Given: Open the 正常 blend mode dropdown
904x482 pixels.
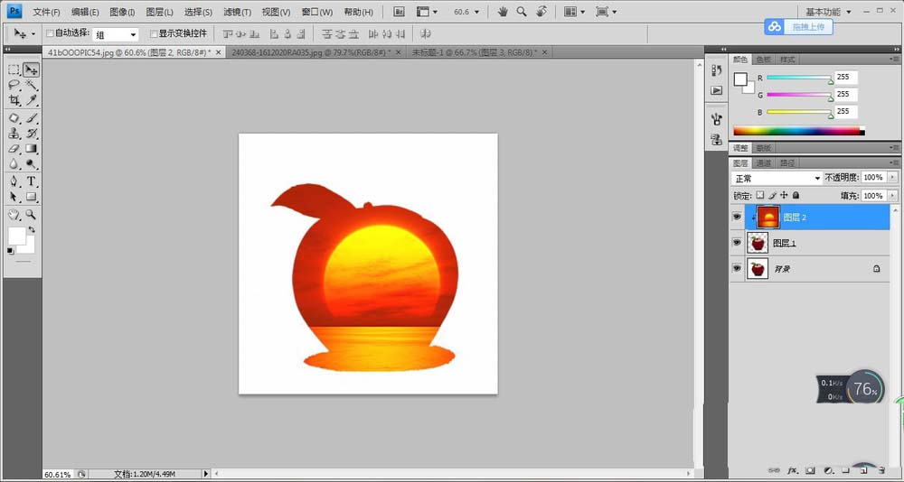Looking at the screenshot, I should [777, 178].
